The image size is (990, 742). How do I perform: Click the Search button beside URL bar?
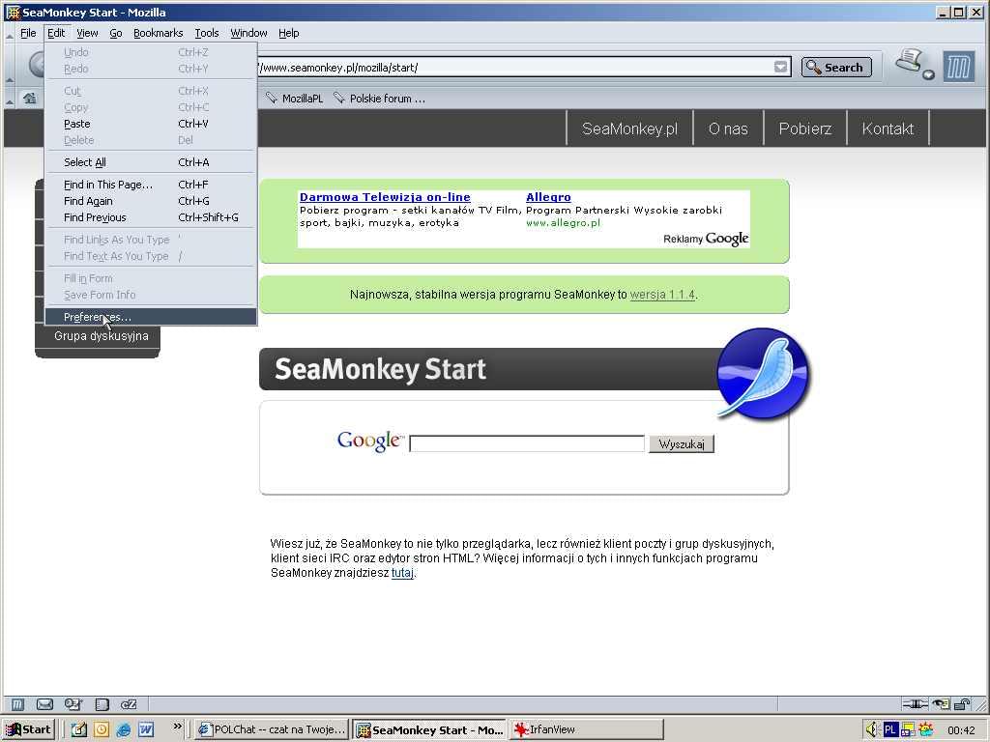pos(836,67)
